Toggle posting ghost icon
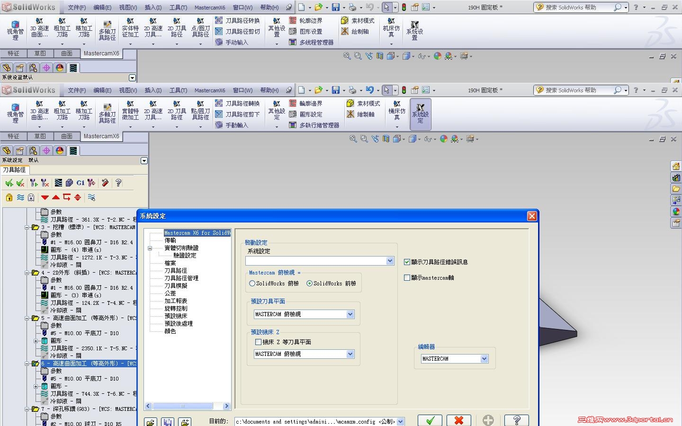The width and height of the screenshot is (682, 426). tap(31, 197)
